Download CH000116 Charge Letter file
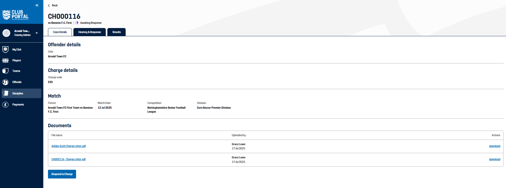Screen dimensions: 506x188 [495, 159]
